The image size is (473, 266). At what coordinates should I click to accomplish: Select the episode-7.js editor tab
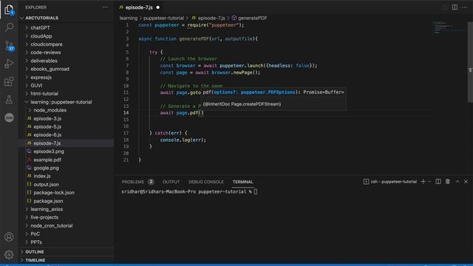[139, 7]
